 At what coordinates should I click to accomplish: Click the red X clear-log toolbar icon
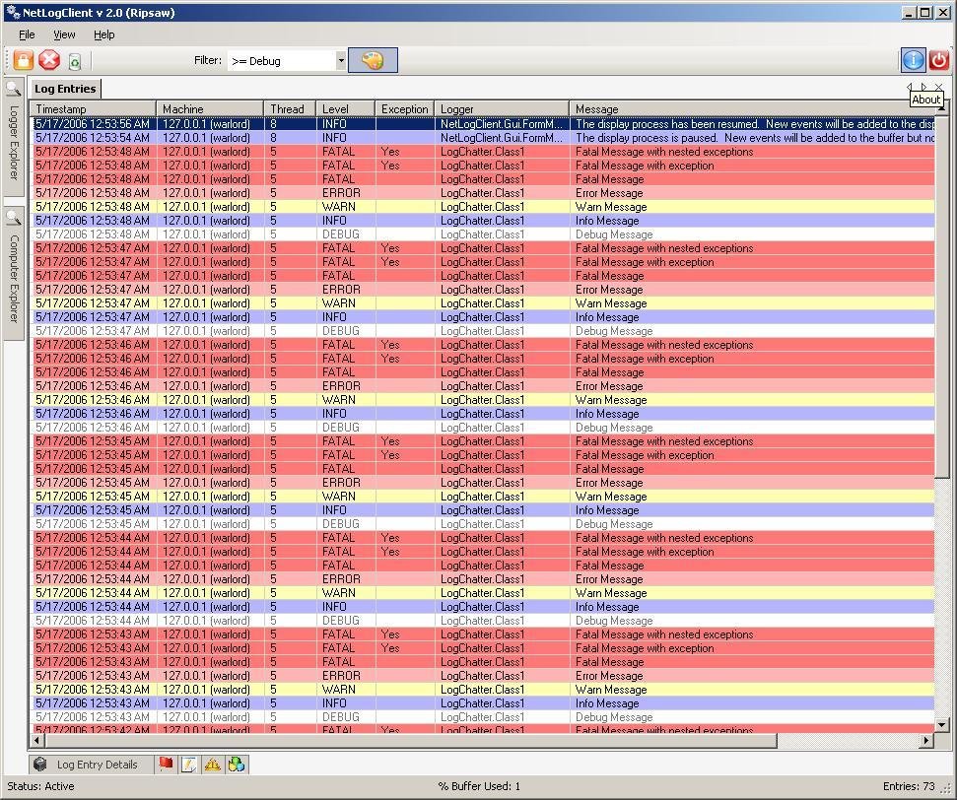tap(49, 59)
